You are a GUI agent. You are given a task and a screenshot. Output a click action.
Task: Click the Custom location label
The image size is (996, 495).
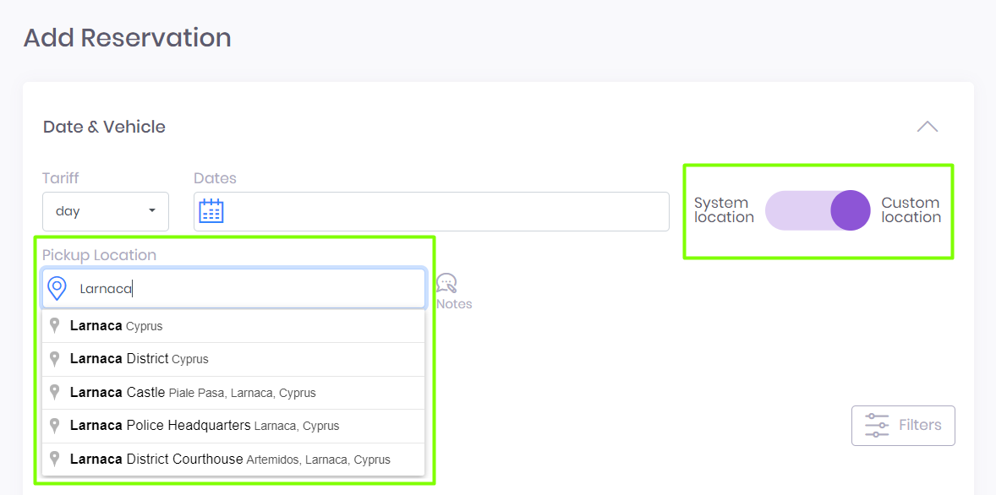(911, 210)
